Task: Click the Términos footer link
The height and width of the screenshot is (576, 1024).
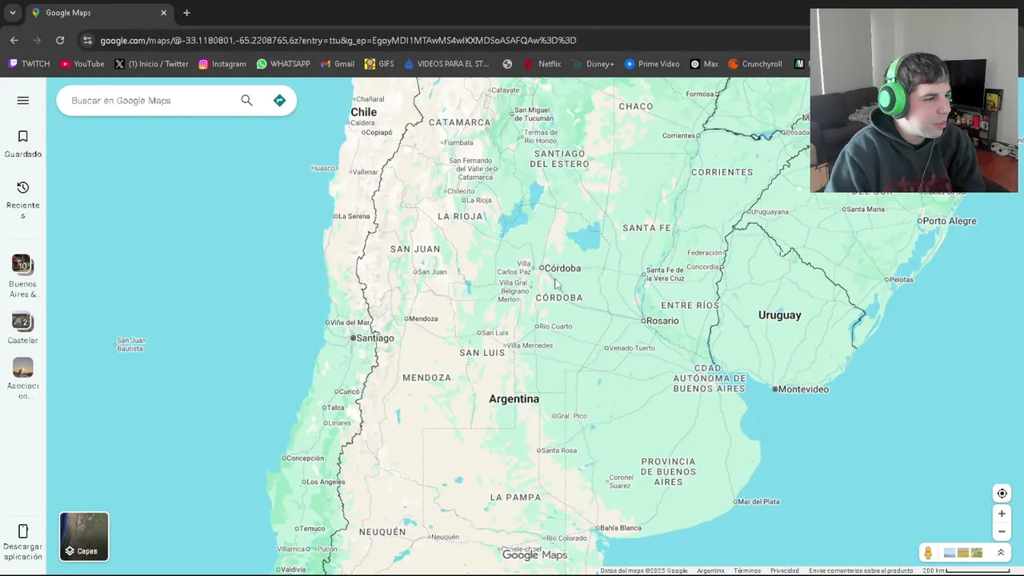Action: coord(747,571)
